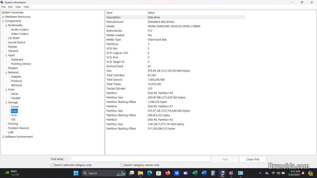Open the View menu

pyautogui.click(x=18, y=7)
